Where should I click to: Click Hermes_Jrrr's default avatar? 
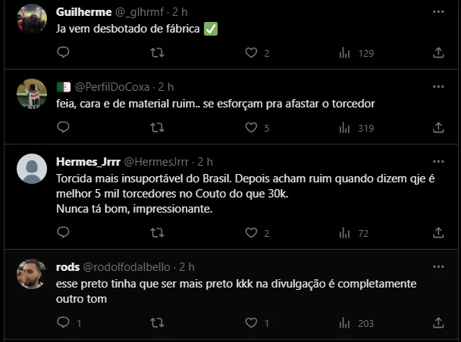[32, 169]
